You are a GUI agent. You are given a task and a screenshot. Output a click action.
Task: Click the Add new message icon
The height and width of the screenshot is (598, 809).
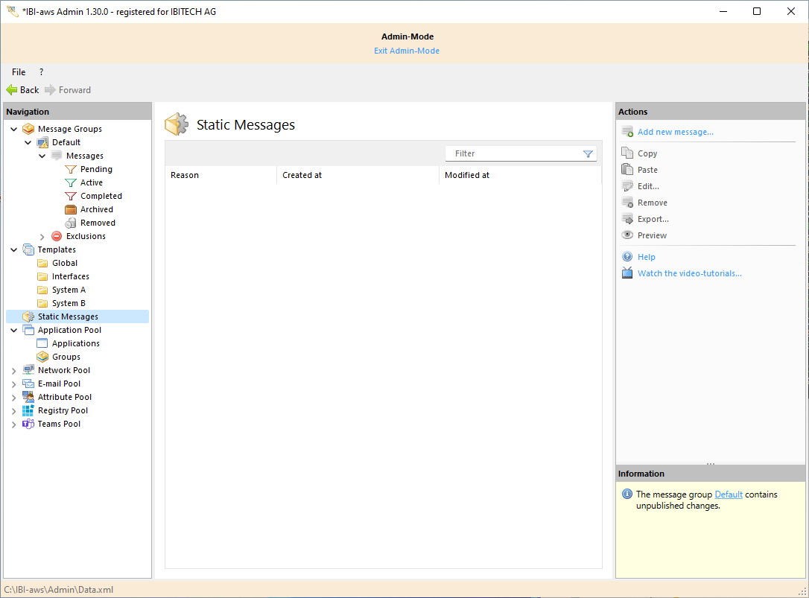pyautogui.click(x=627, y=132)
